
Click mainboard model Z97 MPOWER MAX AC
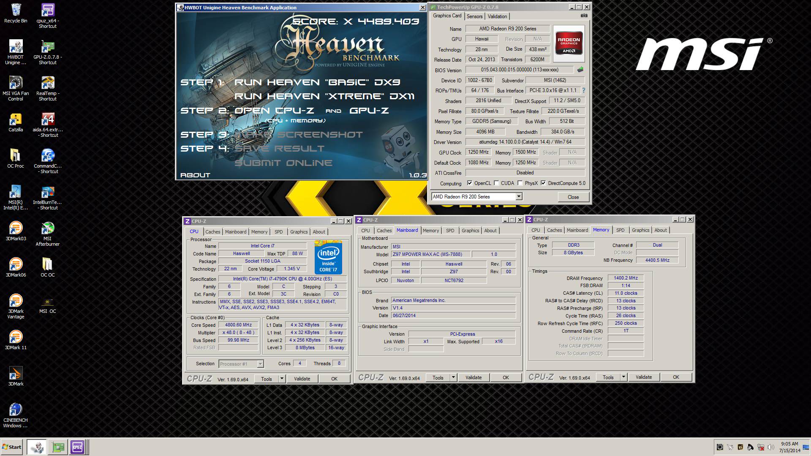tap(430, 255)
